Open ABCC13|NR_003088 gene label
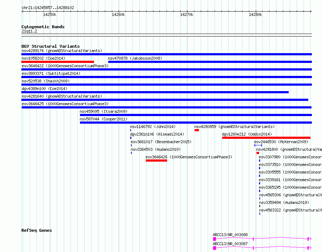This screenshot has width=322, height=252. pyautogui.click(x=230, y=235)
